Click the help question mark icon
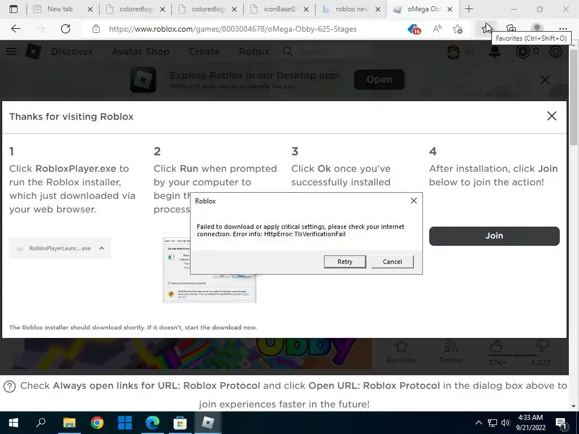The height and width of the screenshot is (434, 579). (10, 387)
